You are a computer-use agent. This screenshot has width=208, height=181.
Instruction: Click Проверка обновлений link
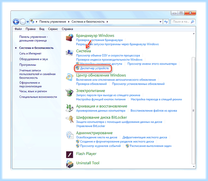pyautogui.click(x=92, y=84)
